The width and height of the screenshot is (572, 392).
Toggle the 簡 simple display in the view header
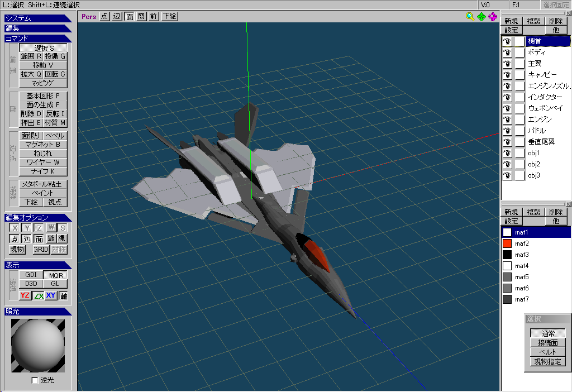click(x=141, y=16)
